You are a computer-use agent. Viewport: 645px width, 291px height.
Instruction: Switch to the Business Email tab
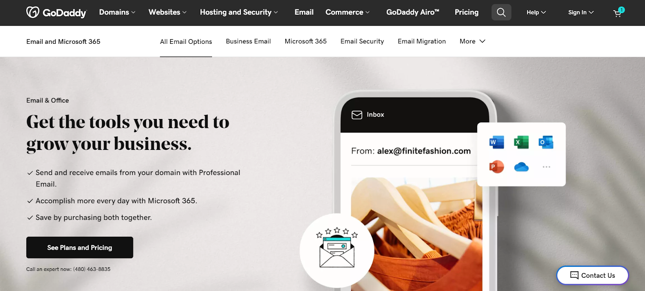pyautogui.click(x=248, y=41)
